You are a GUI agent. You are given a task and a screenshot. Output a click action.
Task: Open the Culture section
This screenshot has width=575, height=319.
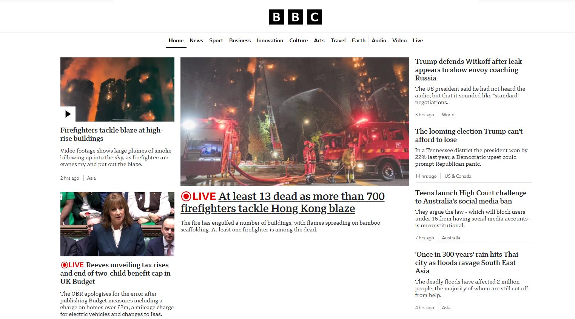[x=299, y=40]
